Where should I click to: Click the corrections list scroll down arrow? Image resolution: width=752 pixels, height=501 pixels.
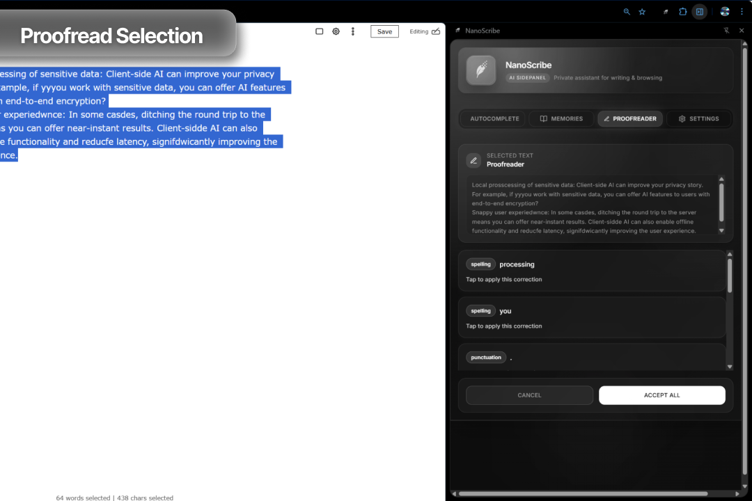730,367
